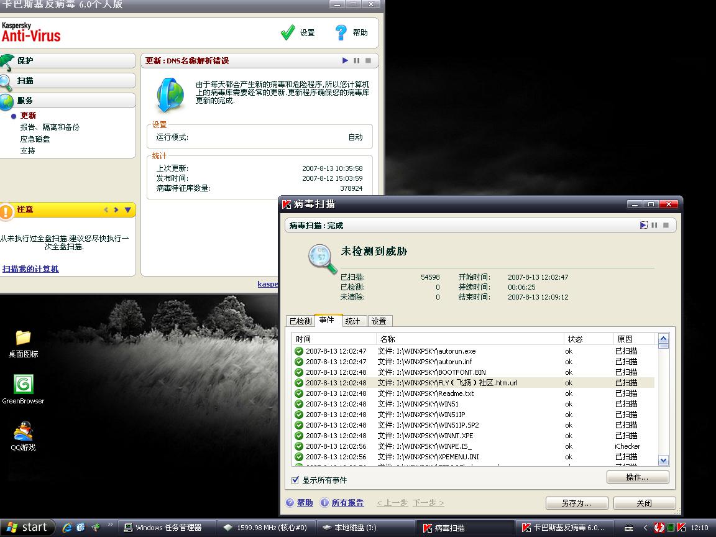Select the I:\WINXPSKY\autorun.inf event row
Screen dimensions: 716x537
(474, 362)
